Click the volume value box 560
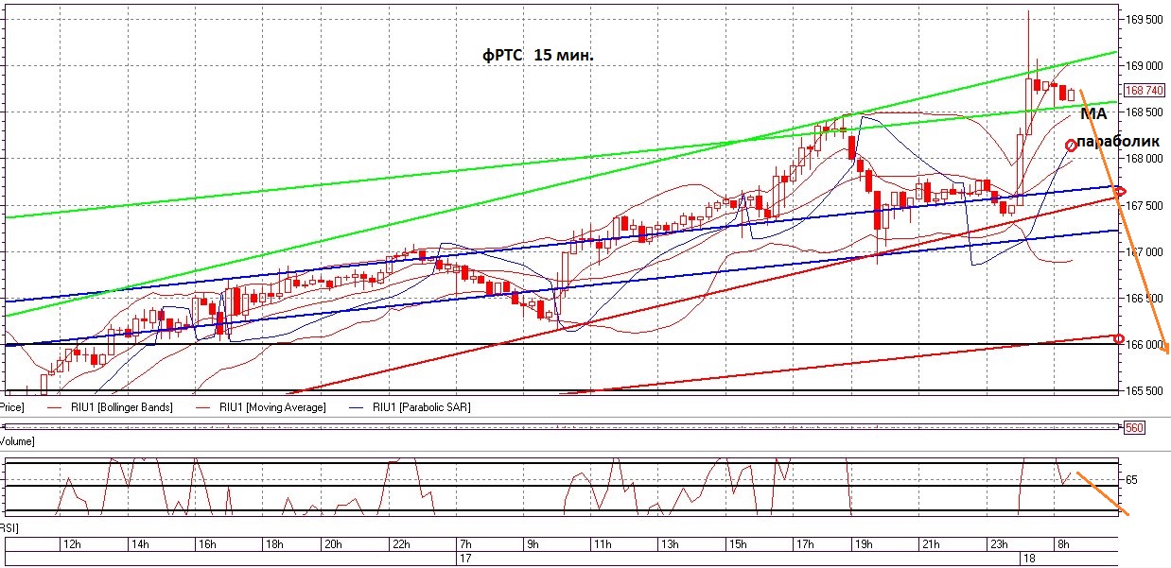 pyautogui.click(x=1133, y=428)
